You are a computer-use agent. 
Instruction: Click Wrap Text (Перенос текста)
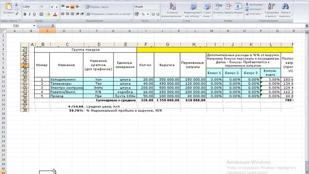click(97, 7)
